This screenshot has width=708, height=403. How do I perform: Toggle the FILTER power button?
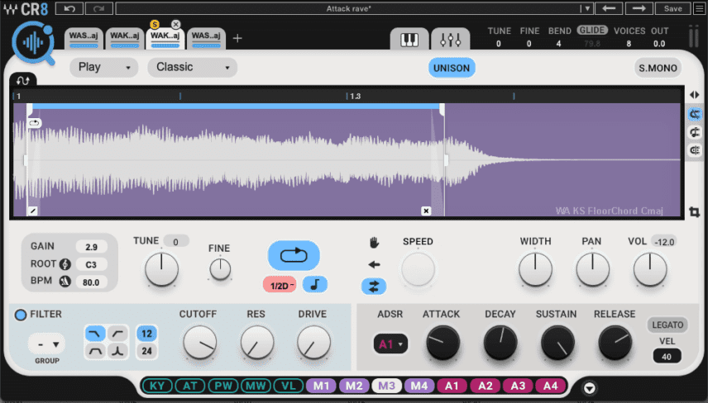tap(21, 315)
